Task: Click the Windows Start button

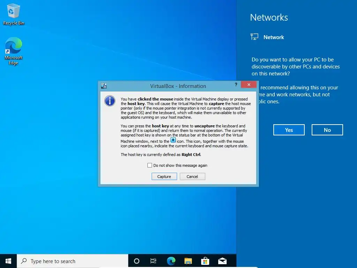Action: pyautogui.click(x=8, y=261)
